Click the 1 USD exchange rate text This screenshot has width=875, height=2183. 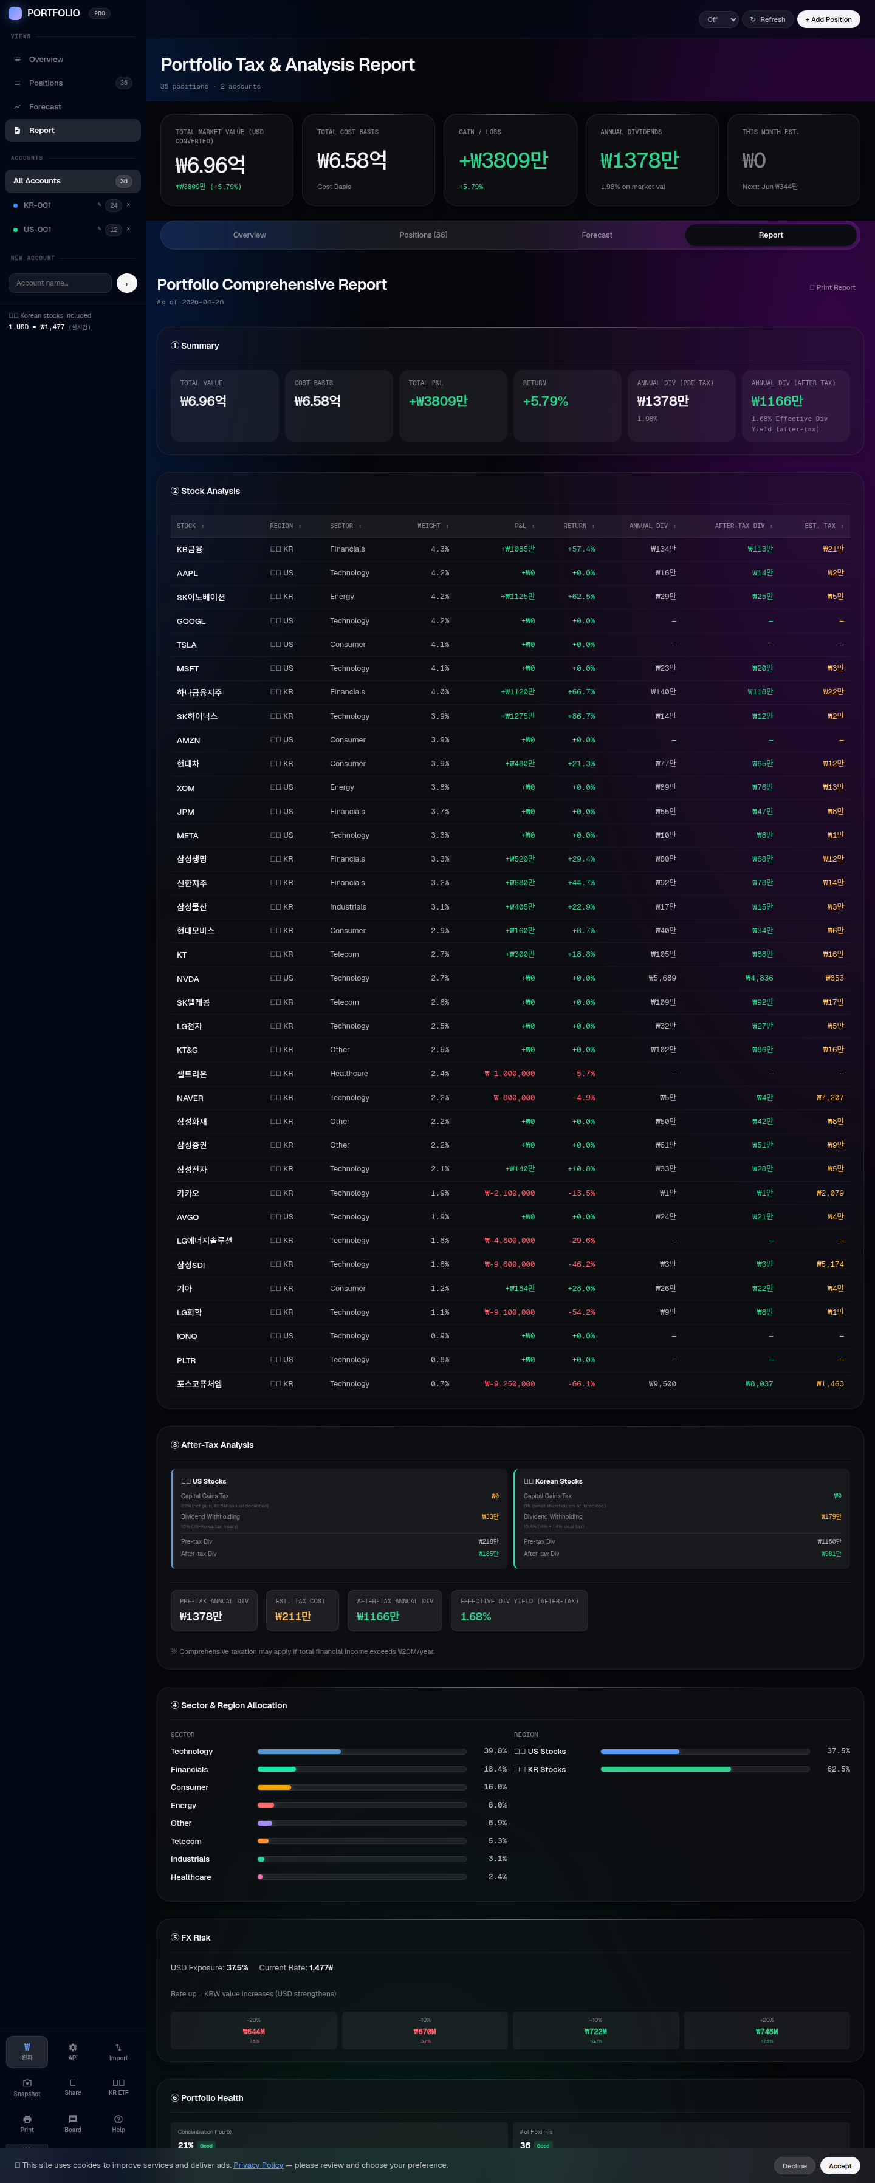36,327
